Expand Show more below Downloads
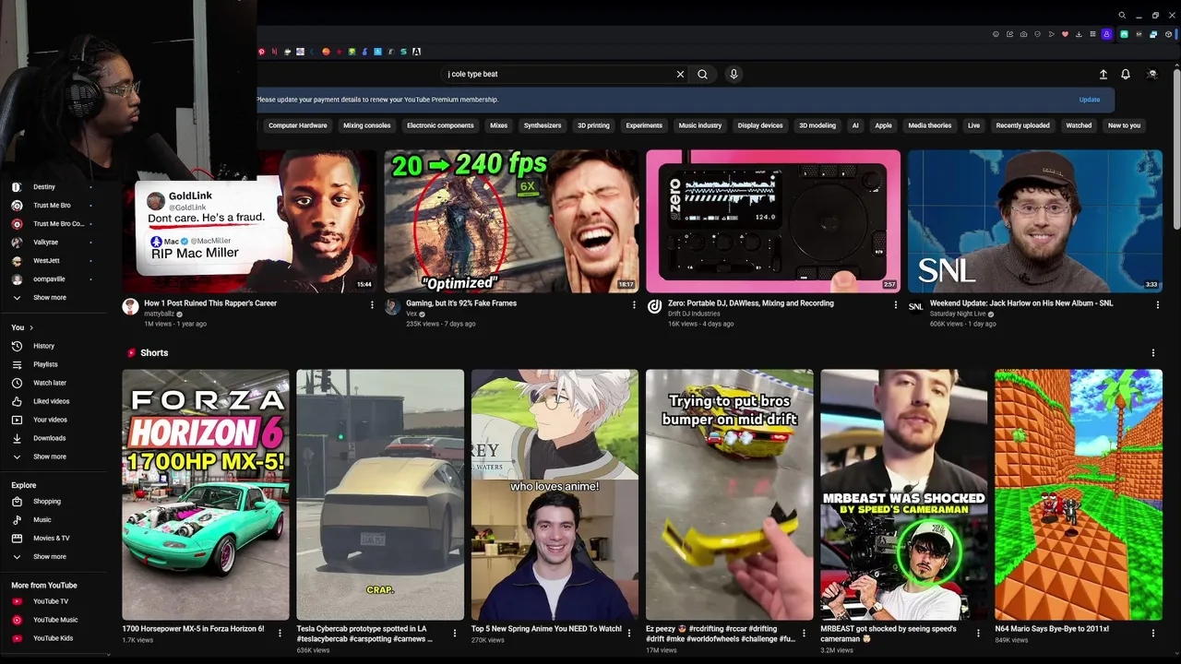The height and width of the screenshot is (664, 1181). 49,456
